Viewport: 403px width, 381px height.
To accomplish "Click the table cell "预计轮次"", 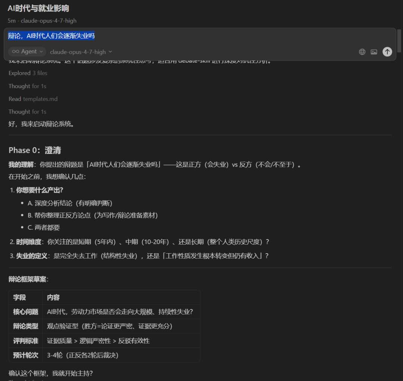I will [25, 355].
